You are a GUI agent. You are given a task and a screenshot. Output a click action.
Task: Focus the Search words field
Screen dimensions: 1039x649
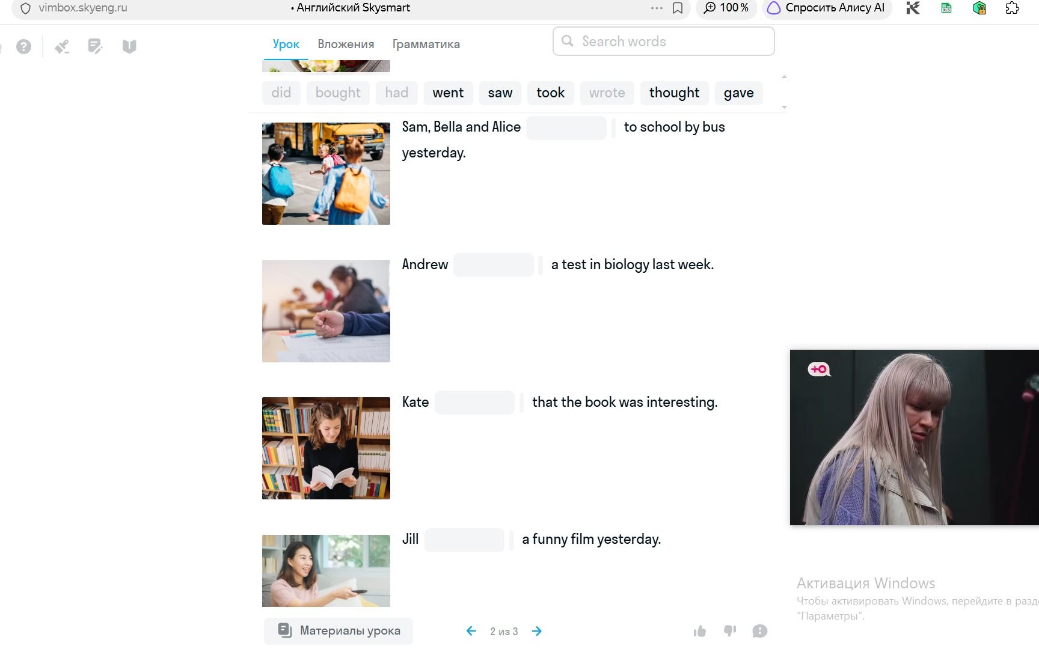tap(663, 41)
